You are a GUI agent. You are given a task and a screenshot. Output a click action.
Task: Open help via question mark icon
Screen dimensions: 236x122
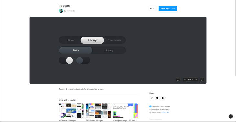coord(231,117)
